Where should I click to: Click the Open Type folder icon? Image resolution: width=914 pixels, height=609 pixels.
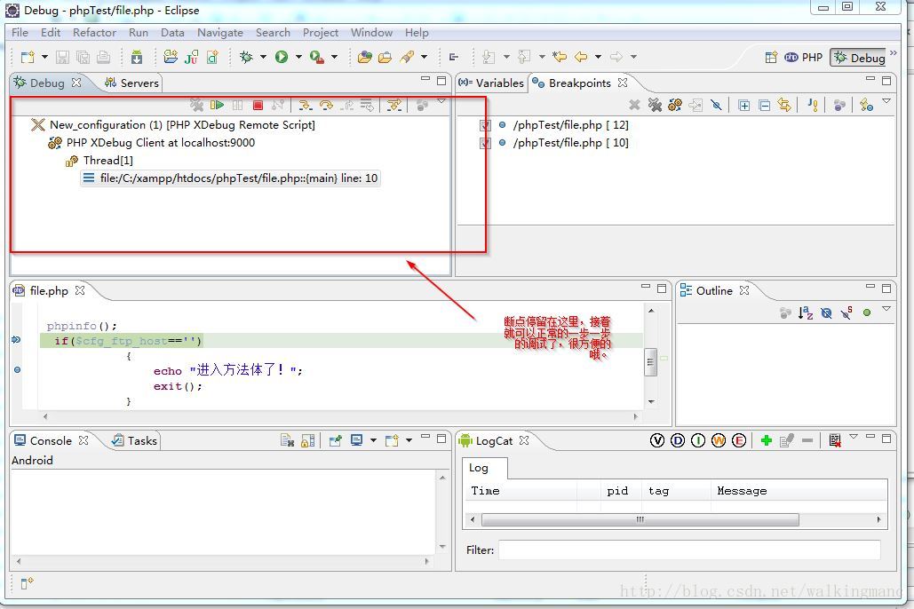pyautogui.click(x=364, y=57)
